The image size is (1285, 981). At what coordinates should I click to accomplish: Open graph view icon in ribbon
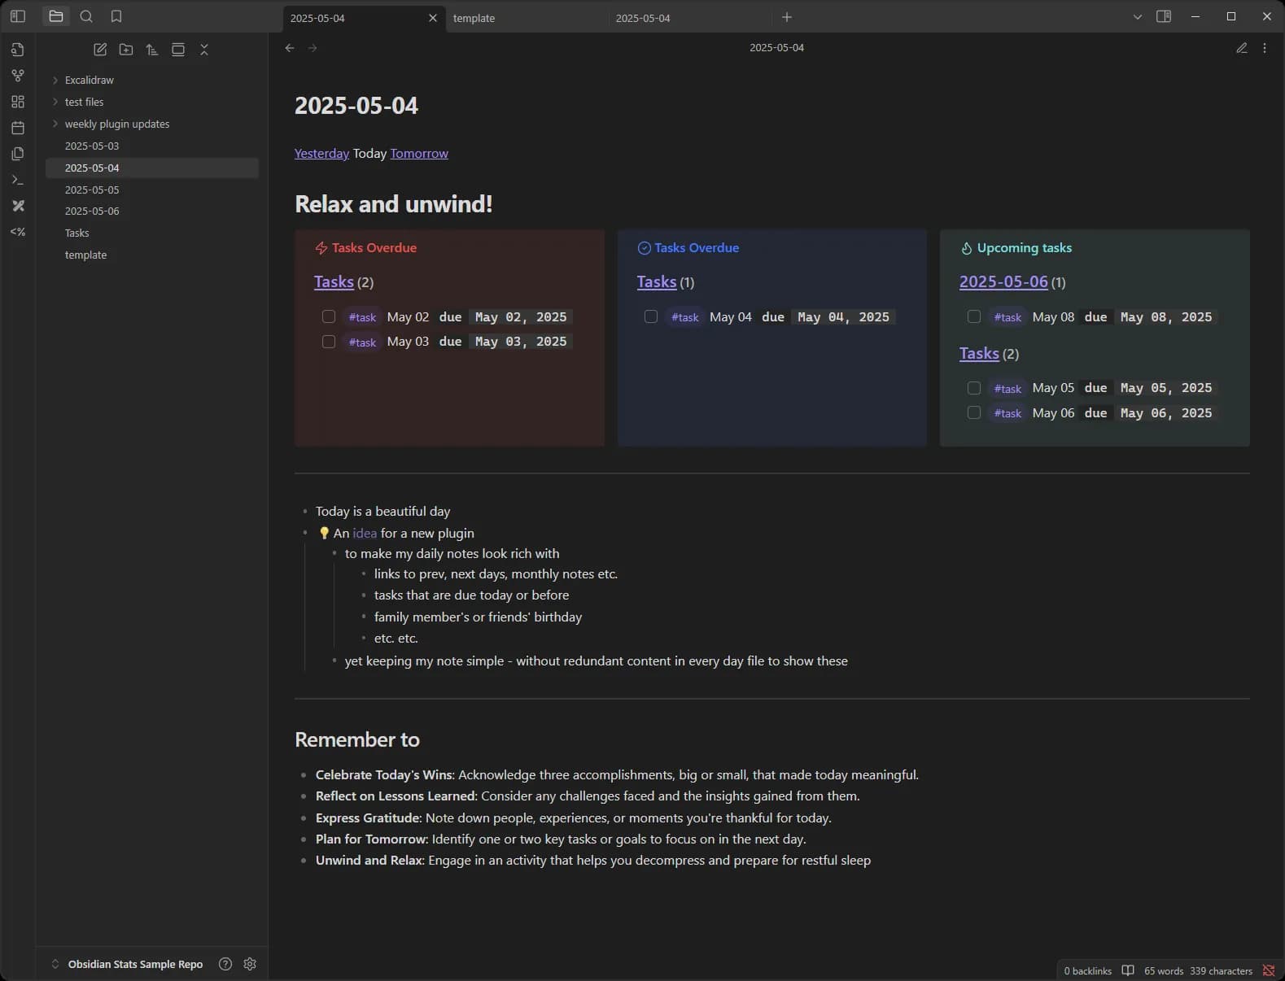coord(18,76)
